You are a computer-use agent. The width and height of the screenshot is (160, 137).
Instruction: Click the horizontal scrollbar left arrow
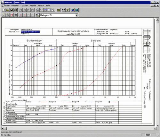click(3, 128)
